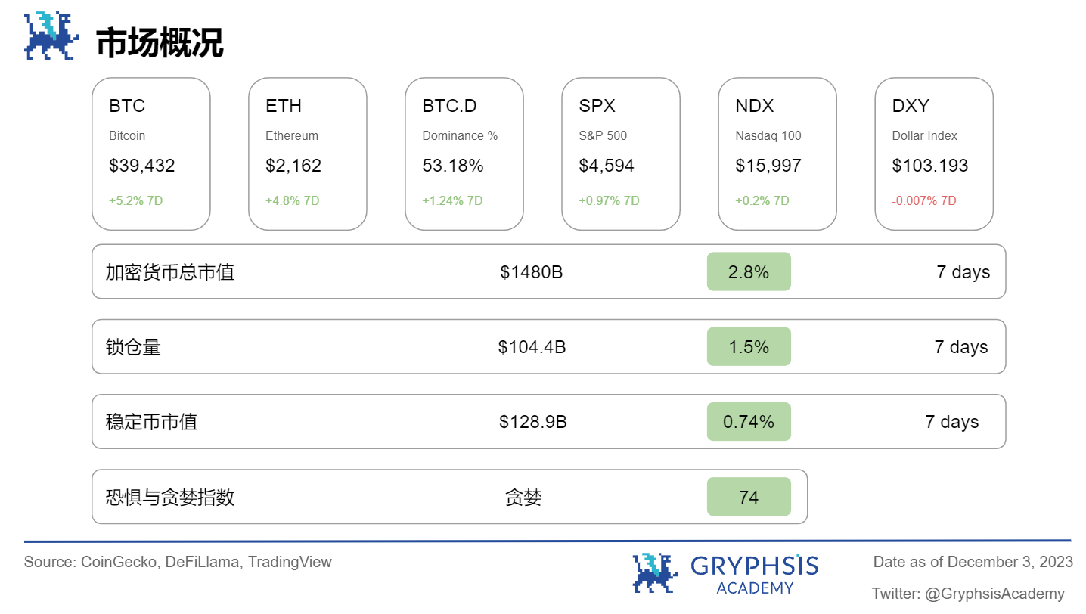This screenshot has height=614, width=1086.
Task: Click the Gryphsis Academy footer logo
Action: 725,572
